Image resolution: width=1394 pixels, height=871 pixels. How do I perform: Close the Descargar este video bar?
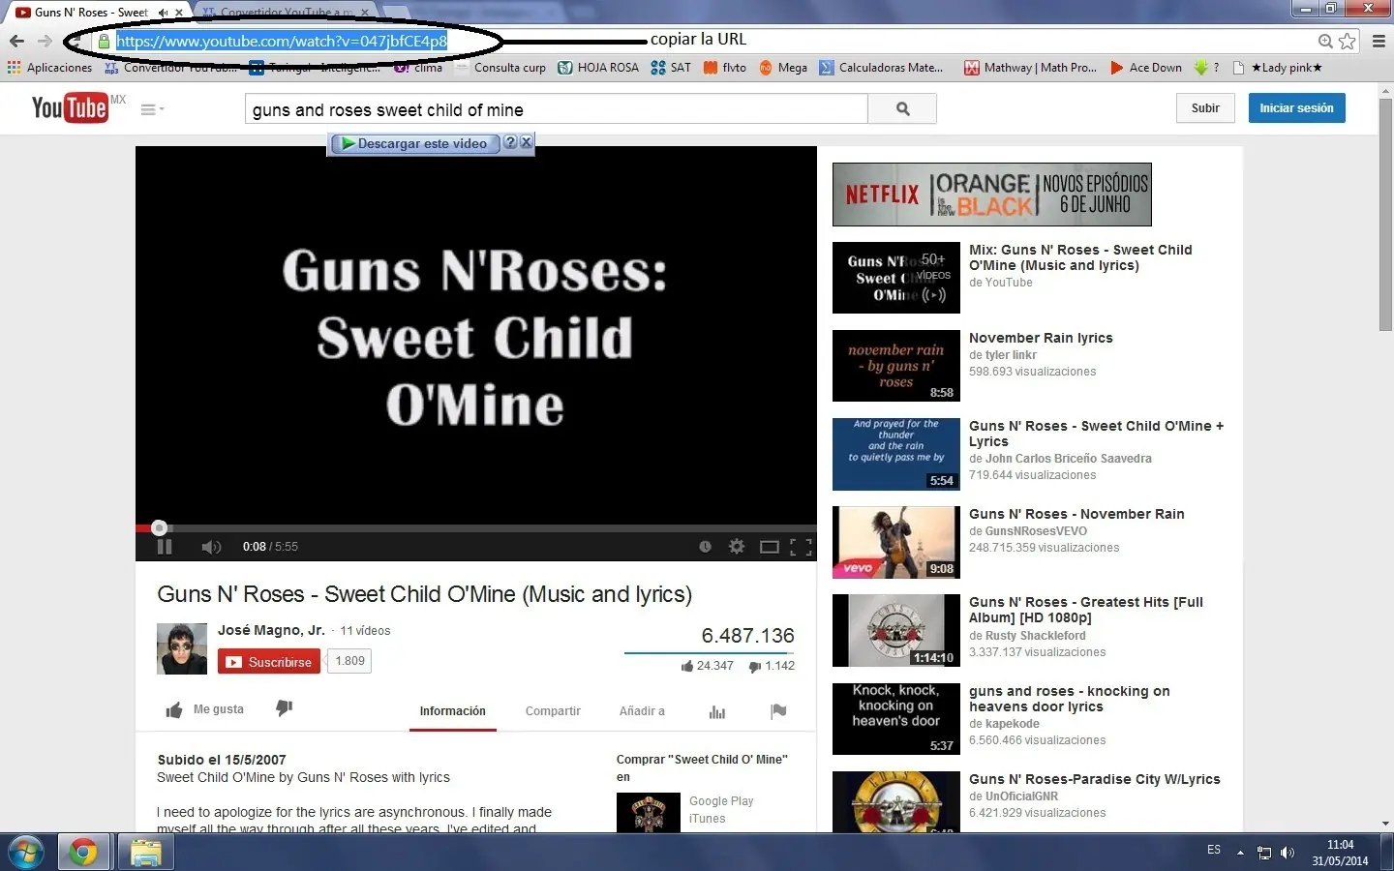click(x=526, y=142)
